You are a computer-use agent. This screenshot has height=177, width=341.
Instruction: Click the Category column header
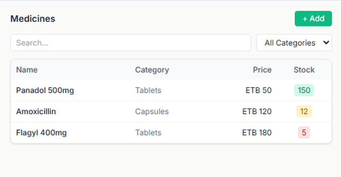click(x=152, y=70)
